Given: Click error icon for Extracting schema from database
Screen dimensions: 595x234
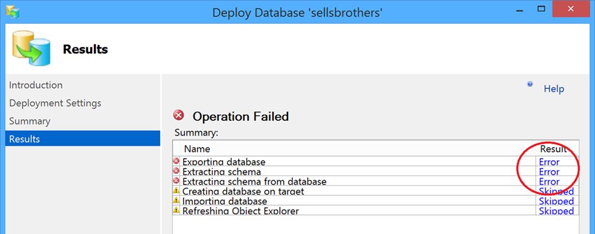Looking at the screenshot, I should pos(176,181).
